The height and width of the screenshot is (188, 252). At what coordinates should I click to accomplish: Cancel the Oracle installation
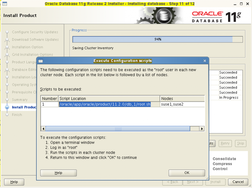(238, 182)
